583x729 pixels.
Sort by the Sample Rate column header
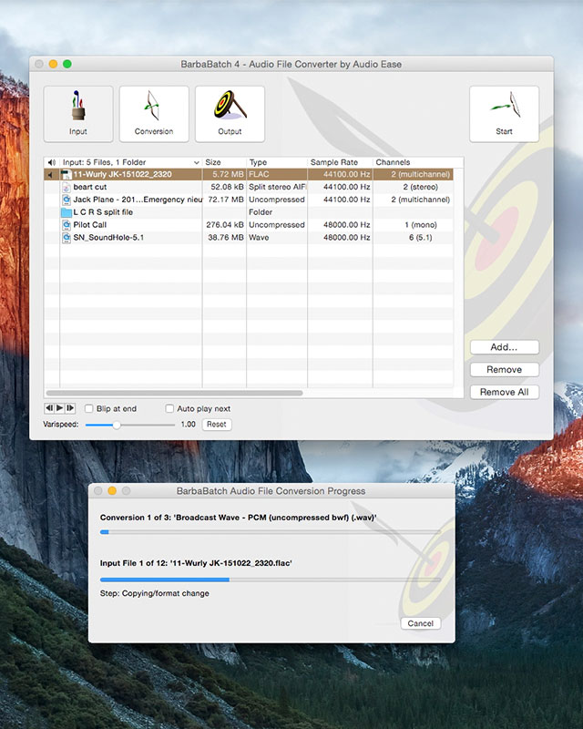340,162
